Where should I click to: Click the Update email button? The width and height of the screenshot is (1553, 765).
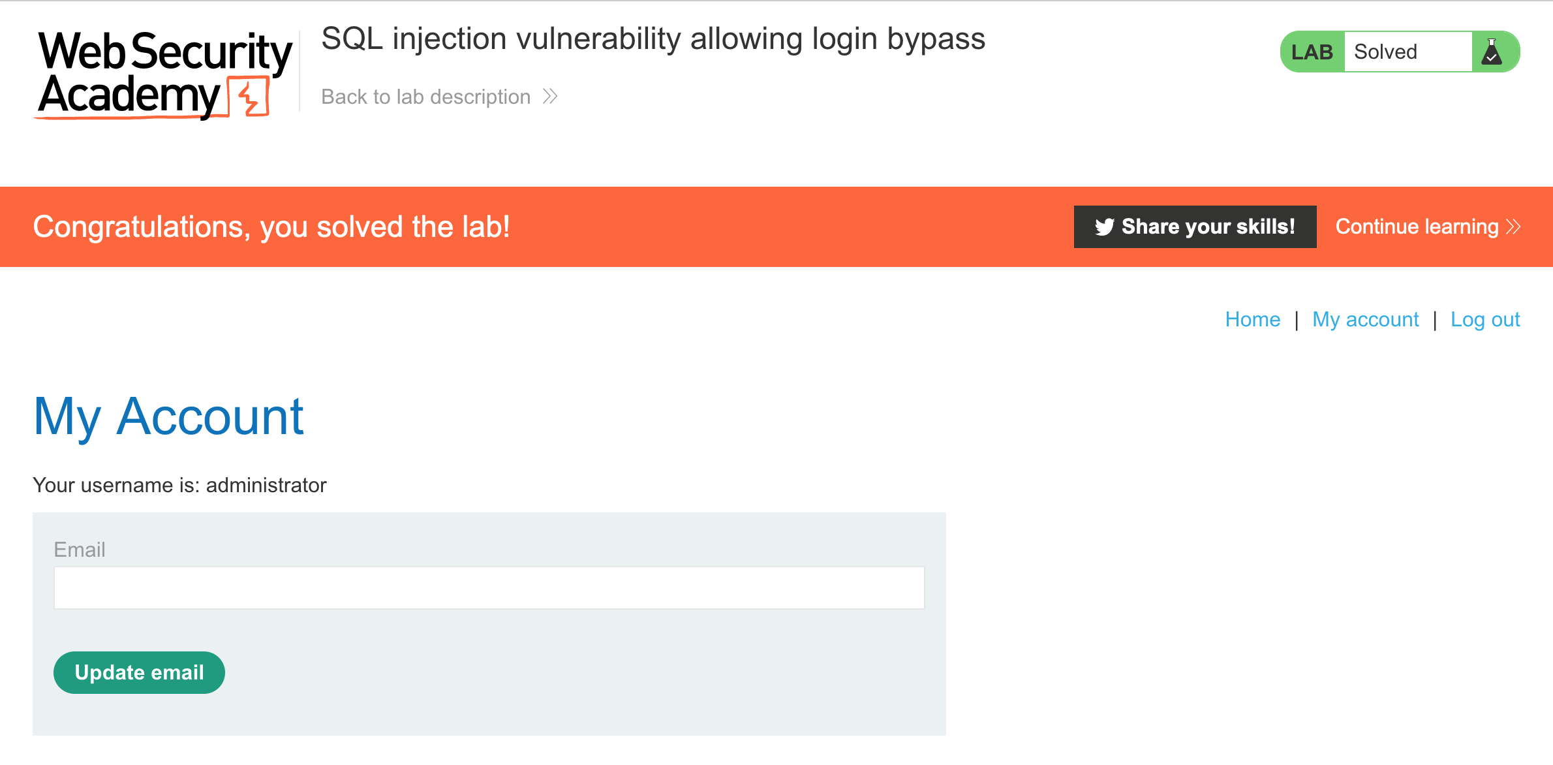pyautogui.click(x=139, y=672)
